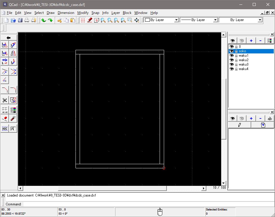Open the Modify menu
This screenshot has width=275, height=217.
[x=83, y=13]
